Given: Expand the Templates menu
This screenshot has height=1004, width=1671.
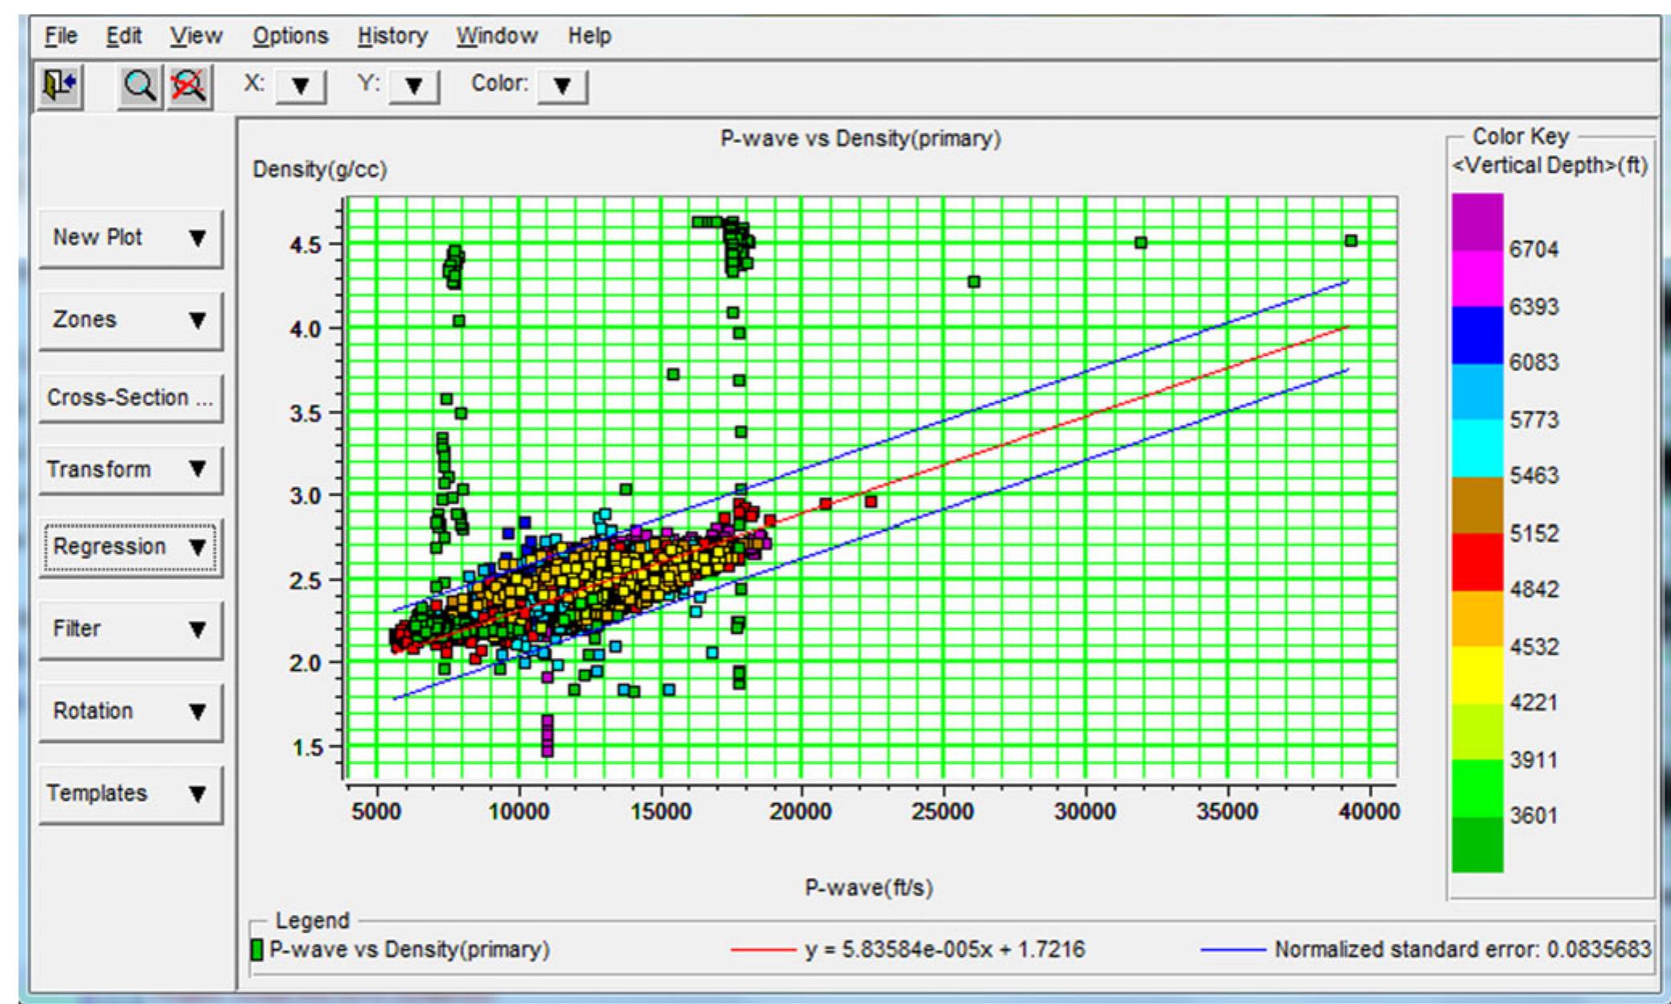Looking at the screenshot, I should point(129,793).
